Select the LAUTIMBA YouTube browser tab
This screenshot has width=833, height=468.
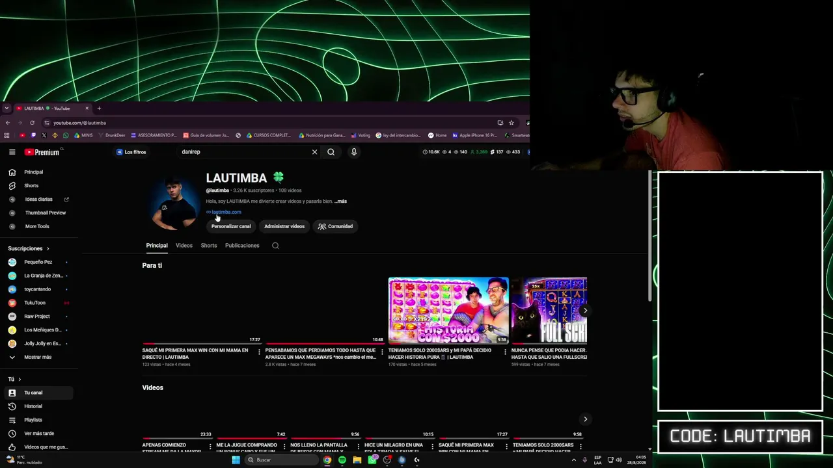52,109
